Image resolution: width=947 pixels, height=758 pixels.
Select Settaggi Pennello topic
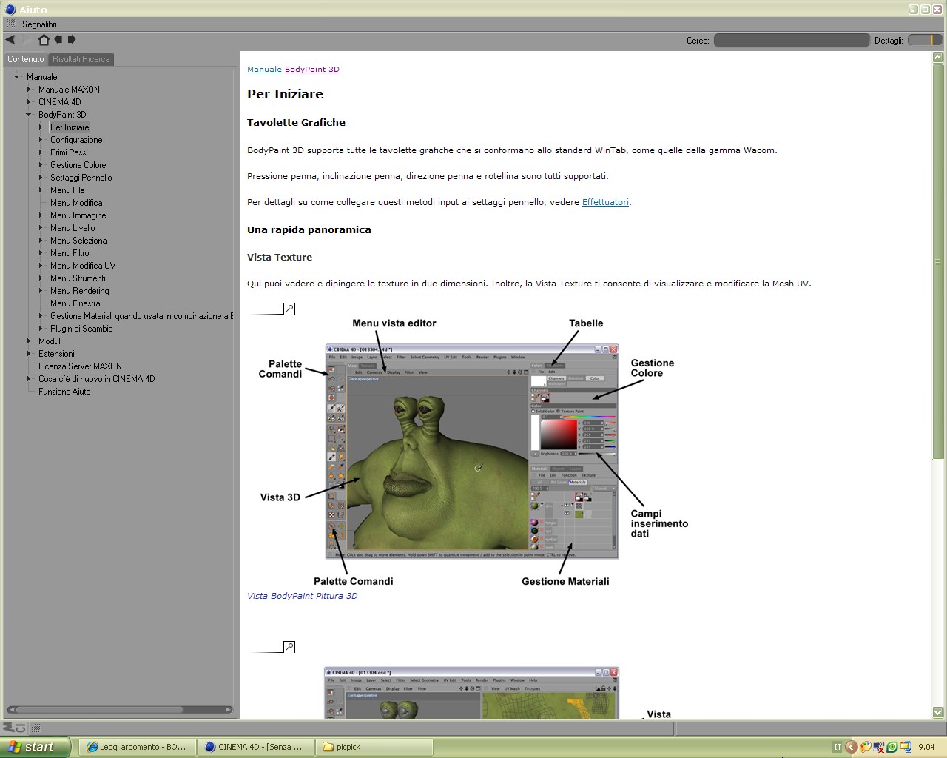pyautogui.click(x=81, y=178)
